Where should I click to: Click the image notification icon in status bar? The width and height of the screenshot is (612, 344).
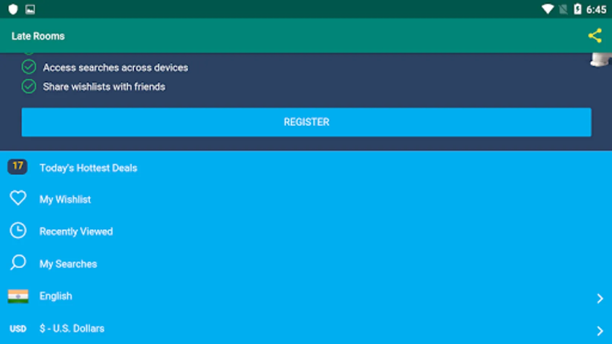pyautogui.click(x=30, y=10)
